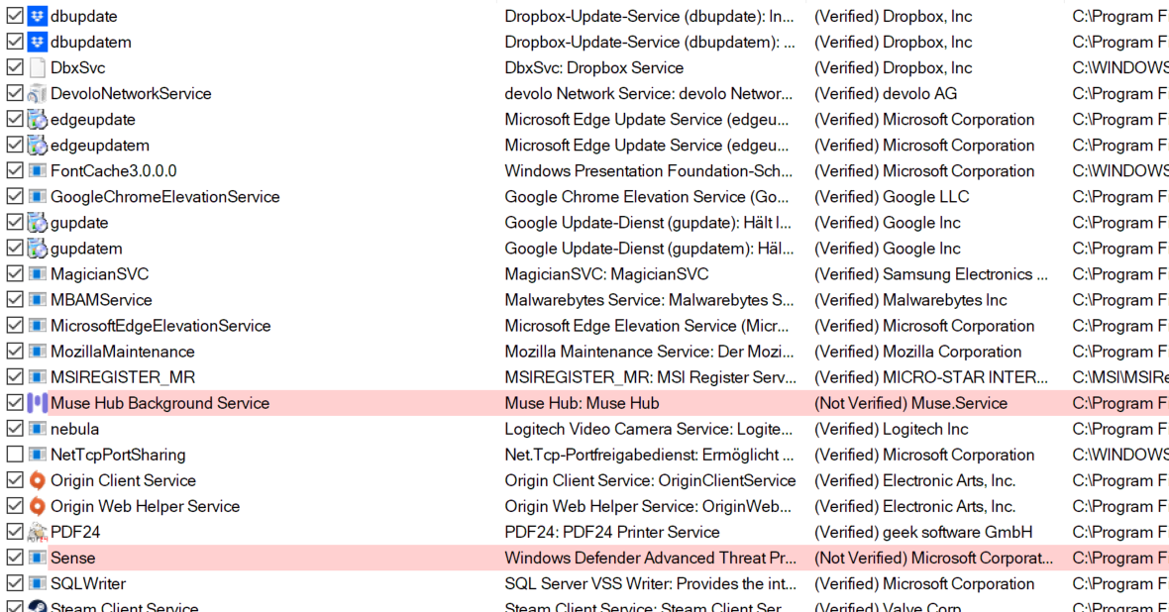Select '(Verified) Malwarebytes Inc' publisher
This screenshot has width=1169, height=612.
coord(910,300)
